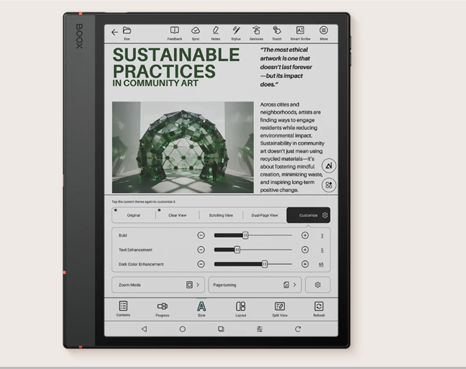Open the navigation bar sliders control icon
Screen dimensions: 466x369
tap(260, 329)
